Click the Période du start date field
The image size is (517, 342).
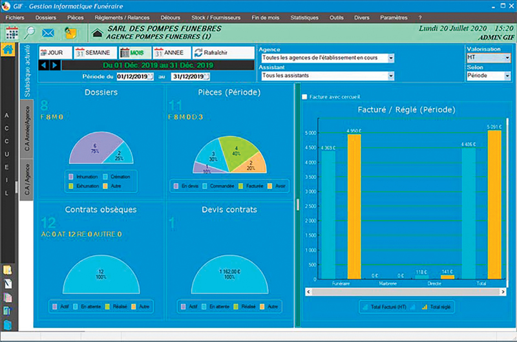tap(135, 76)
